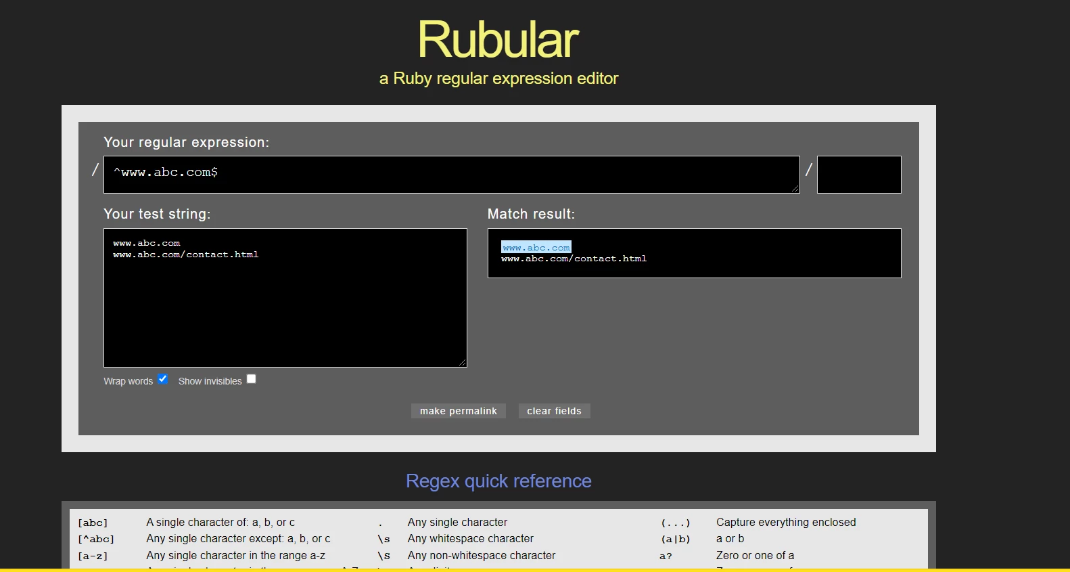Click the [a-z] reference entry

pyautogui.click(x=93, y=556)
